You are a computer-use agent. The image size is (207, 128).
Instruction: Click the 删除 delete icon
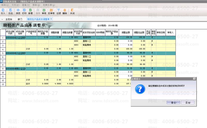tap(65, 12)
